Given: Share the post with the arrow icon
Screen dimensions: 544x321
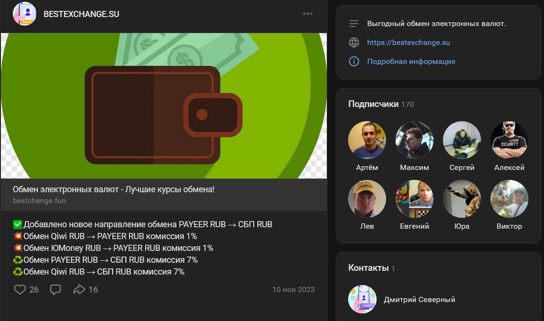Looking at the screenshot, I should [79, 289].
